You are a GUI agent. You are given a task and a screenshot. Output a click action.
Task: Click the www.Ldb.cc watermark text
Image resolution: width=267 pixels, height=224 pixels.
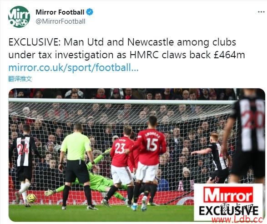[237, 219]
